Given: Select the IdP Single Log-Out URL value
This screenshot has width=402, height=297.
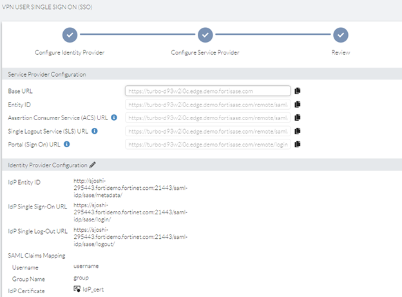Looking at the screenshot, I should tap(131, 236).
